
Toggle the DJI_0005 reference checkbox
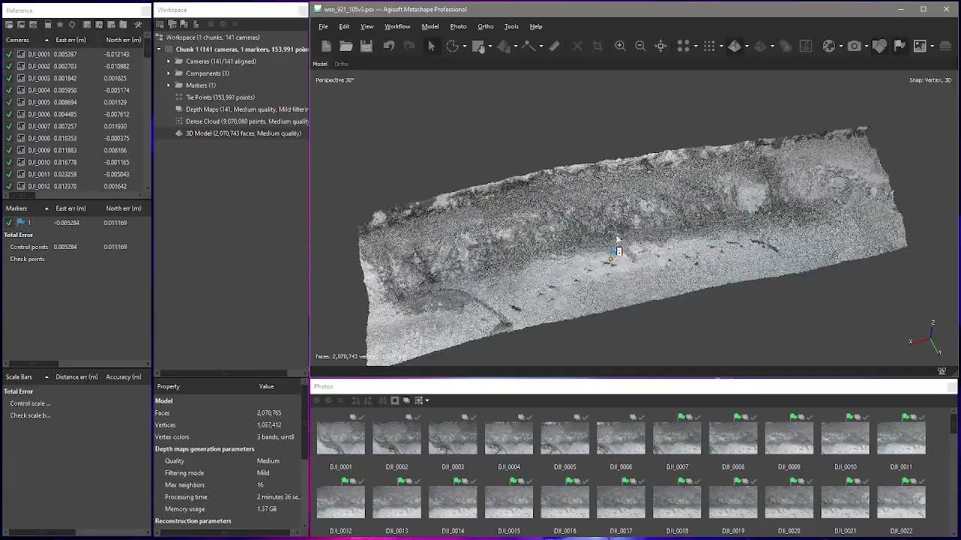click(9, 103)
